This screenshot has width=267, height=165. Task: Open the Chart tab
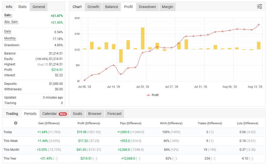[x=77, y=7]
